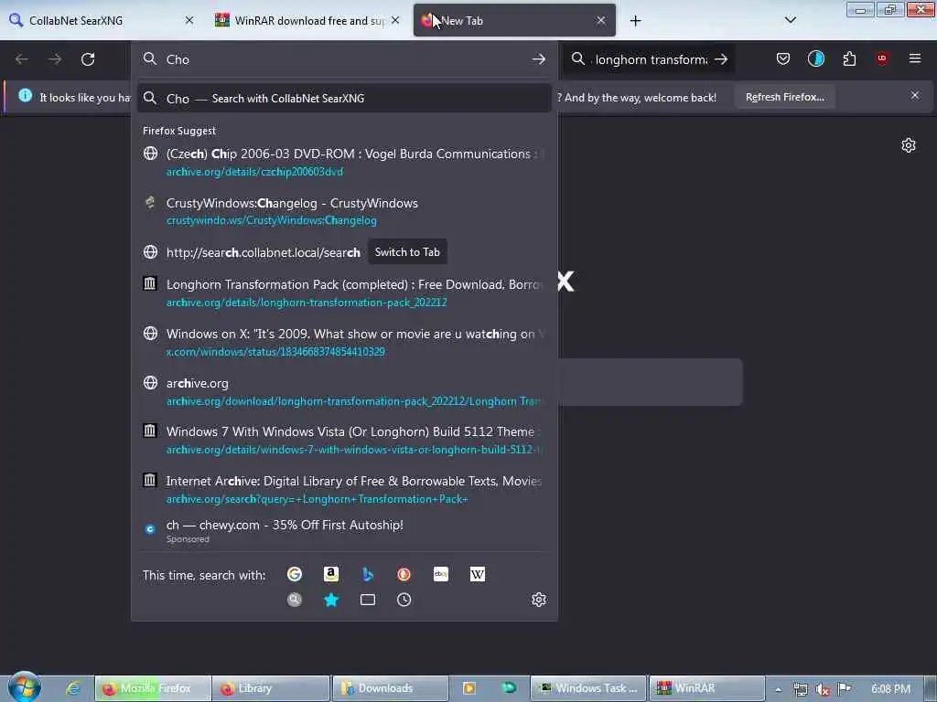Open the Windows Start orb
The image size is (937, 702).
click(x=25, y=687)
